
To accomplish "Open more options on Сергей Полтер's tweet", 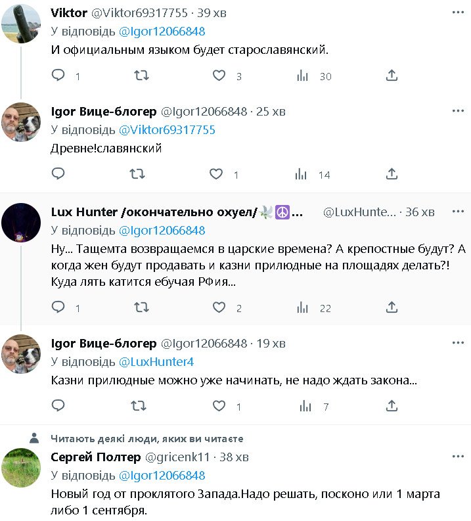I will coord(458,457).
